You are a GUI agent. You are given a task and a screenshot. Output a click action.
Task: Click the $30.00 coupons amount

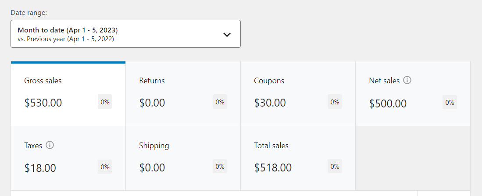tap(270, 103)
